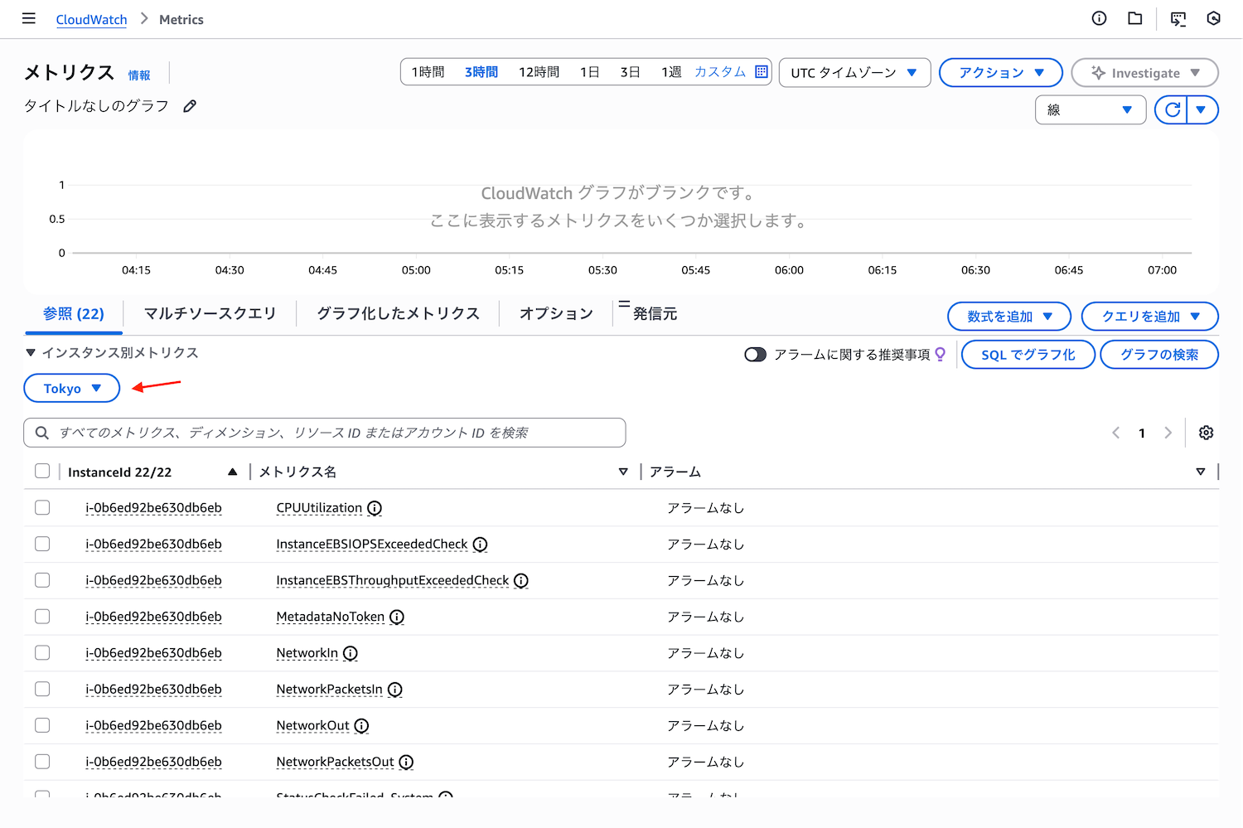This screenshot has width=1243, height=828.
Task: Check the CPUUtilization metric row checkbox
Action: [x=42, y=508]
